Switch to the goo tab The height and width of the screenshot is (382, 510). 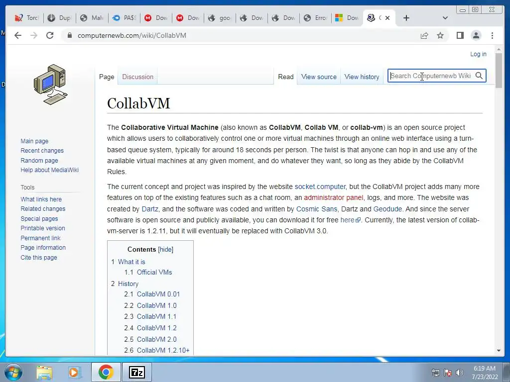coord(220,18)
